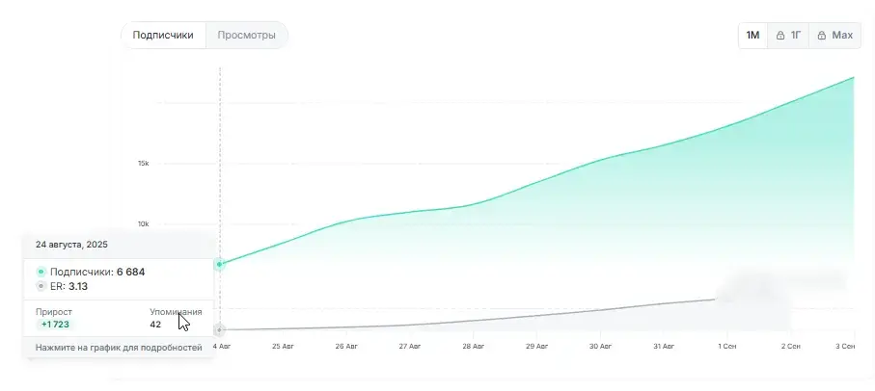The image size is (875, 391).
Task: Select the 1М period button
Action: pos(752,35)
